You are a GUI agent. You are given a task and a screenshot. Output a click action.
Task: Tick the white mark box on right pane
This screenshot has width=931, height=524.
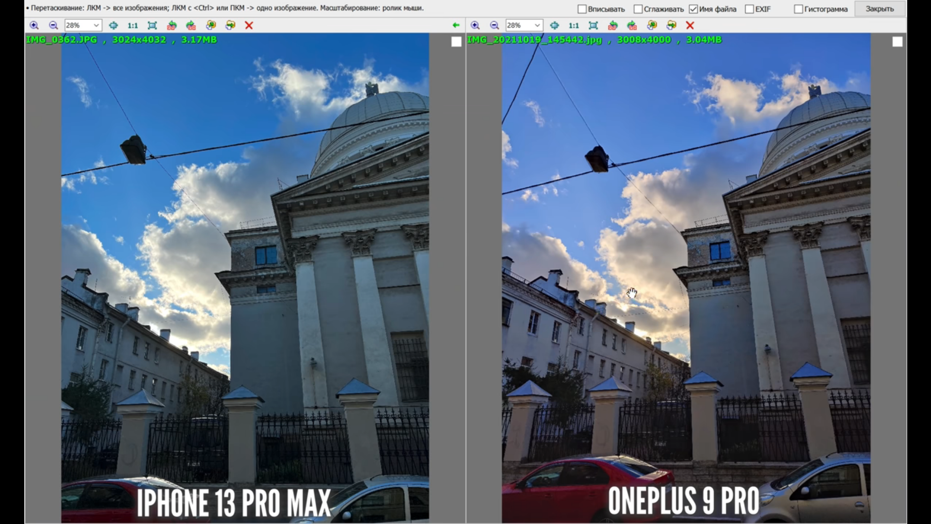coord(898,42)
